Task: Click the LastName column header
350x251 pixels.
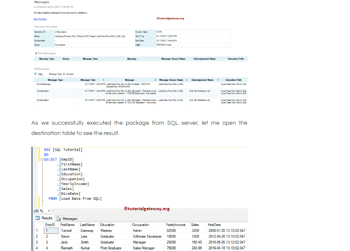Action: (x=87, y=225)
